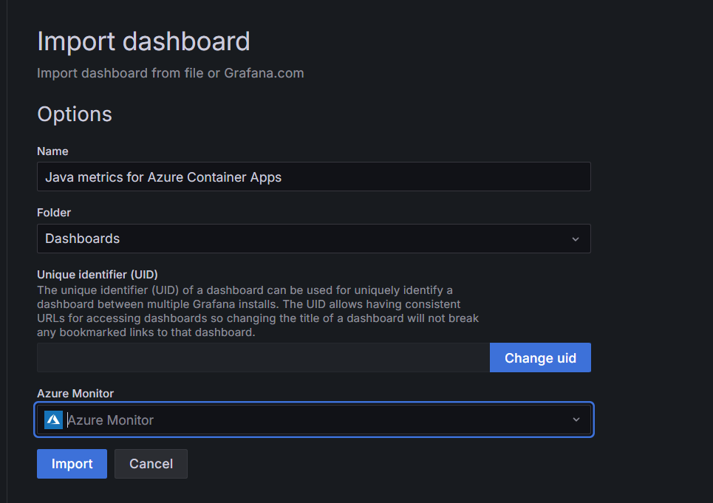Click 'Import dashboard from file or Grafana.com' subtitle
713x503 pixels.
pyautogui.click(x=171, y=73)
